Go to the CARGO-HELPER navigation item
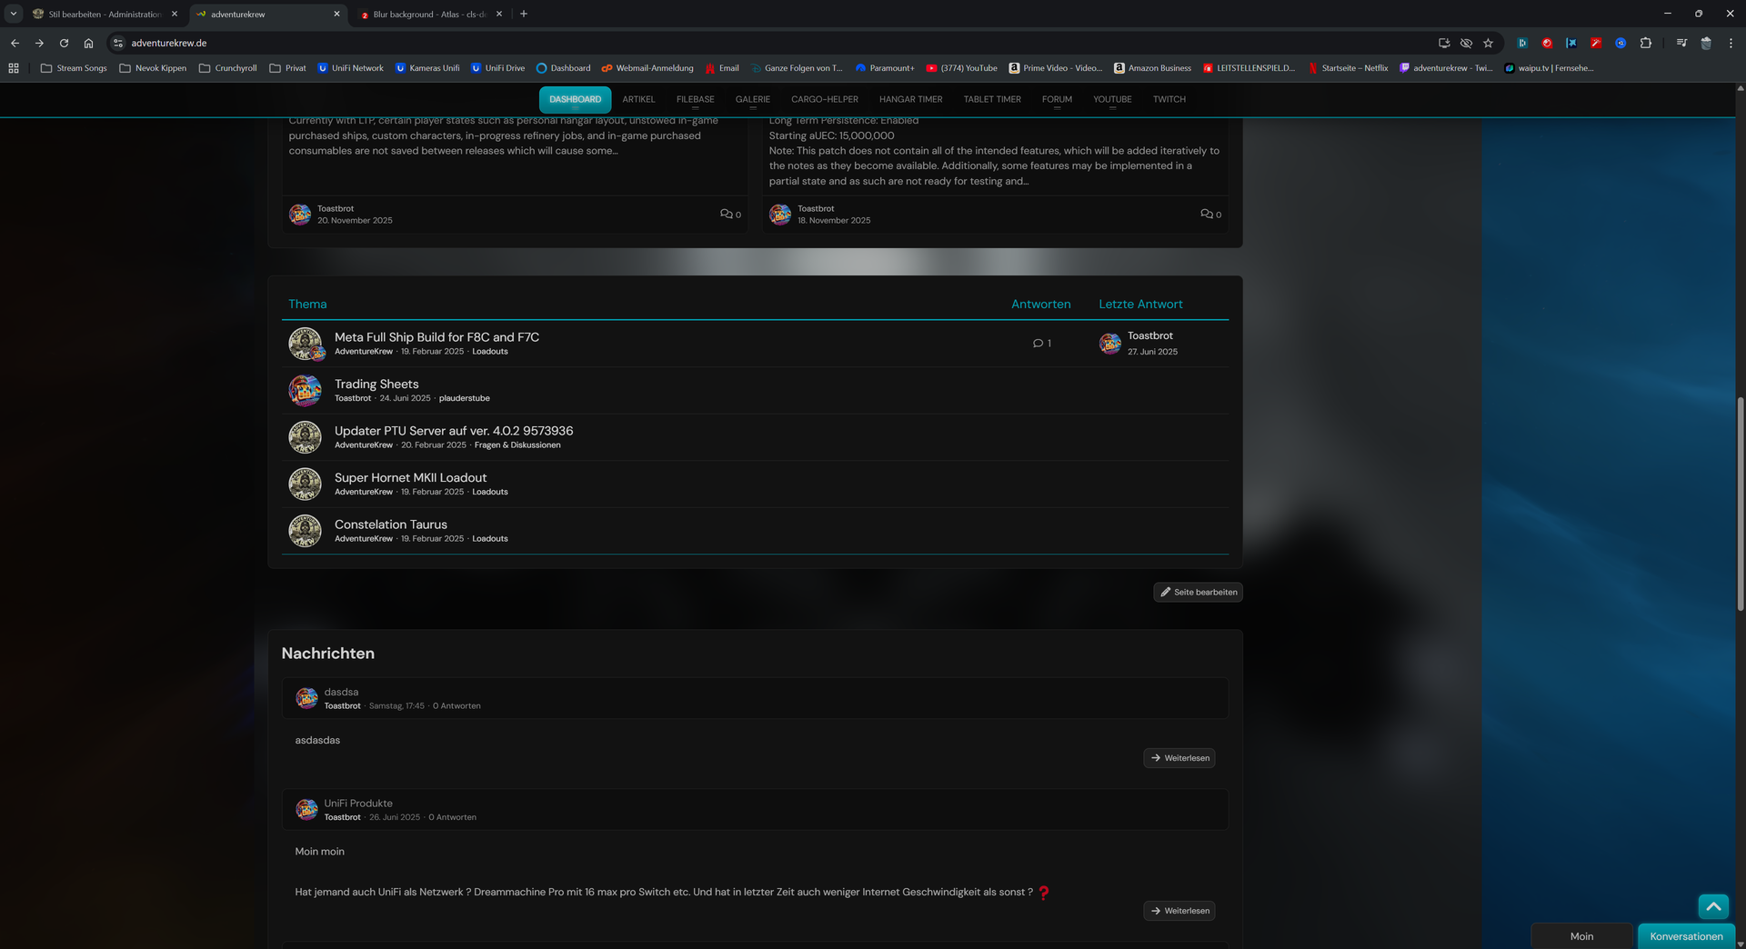1746x949 pixels. pyautogui.click(x=824, y=99)
